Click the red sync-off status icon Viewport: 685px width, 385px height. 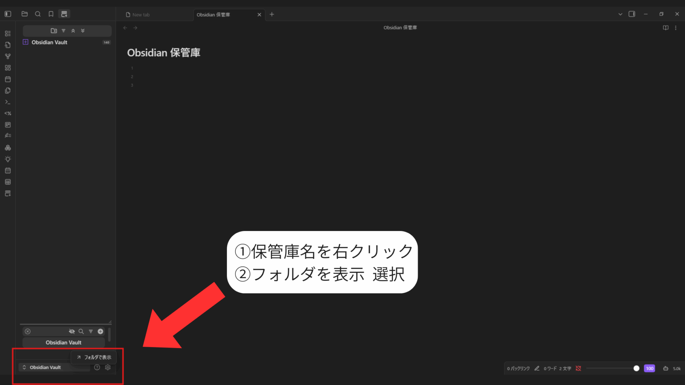click(578, 369)
